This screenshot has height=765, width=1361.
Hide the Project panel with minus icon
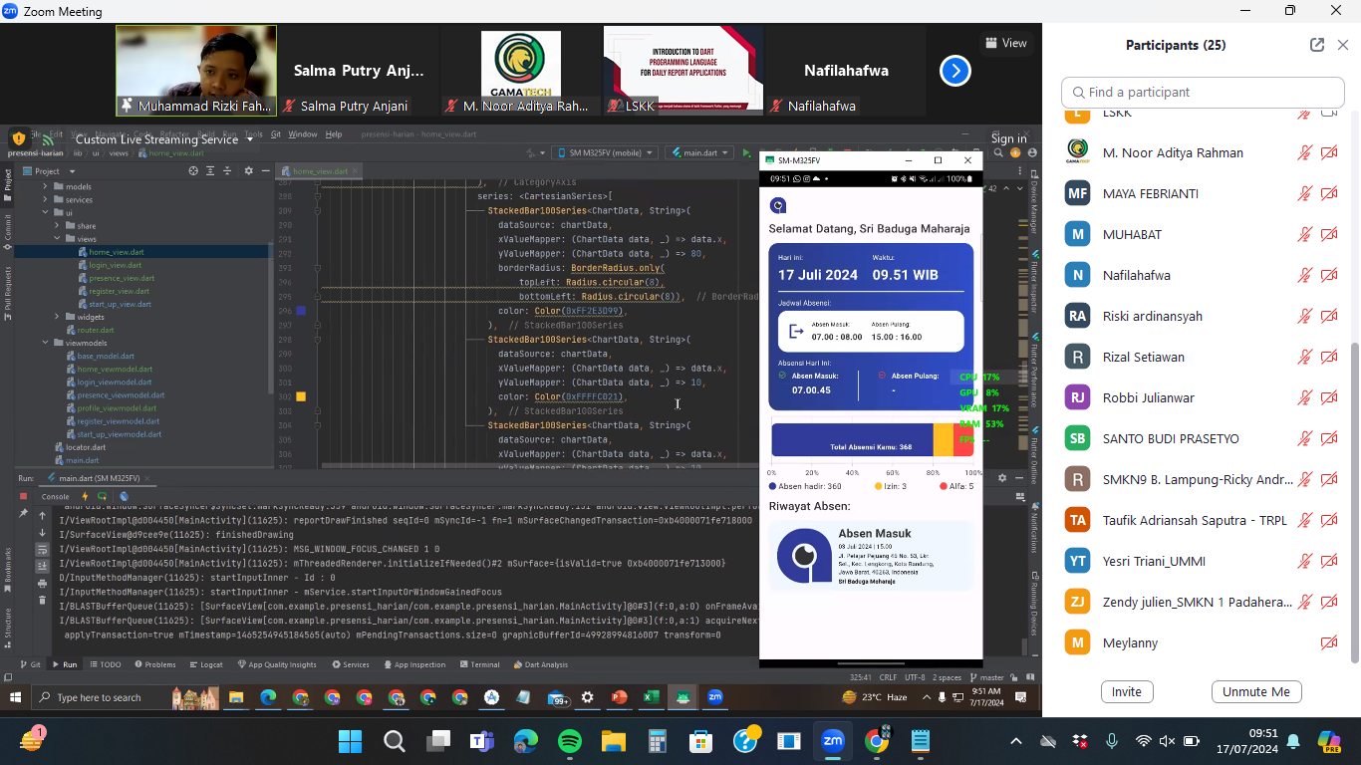[265, 171]
